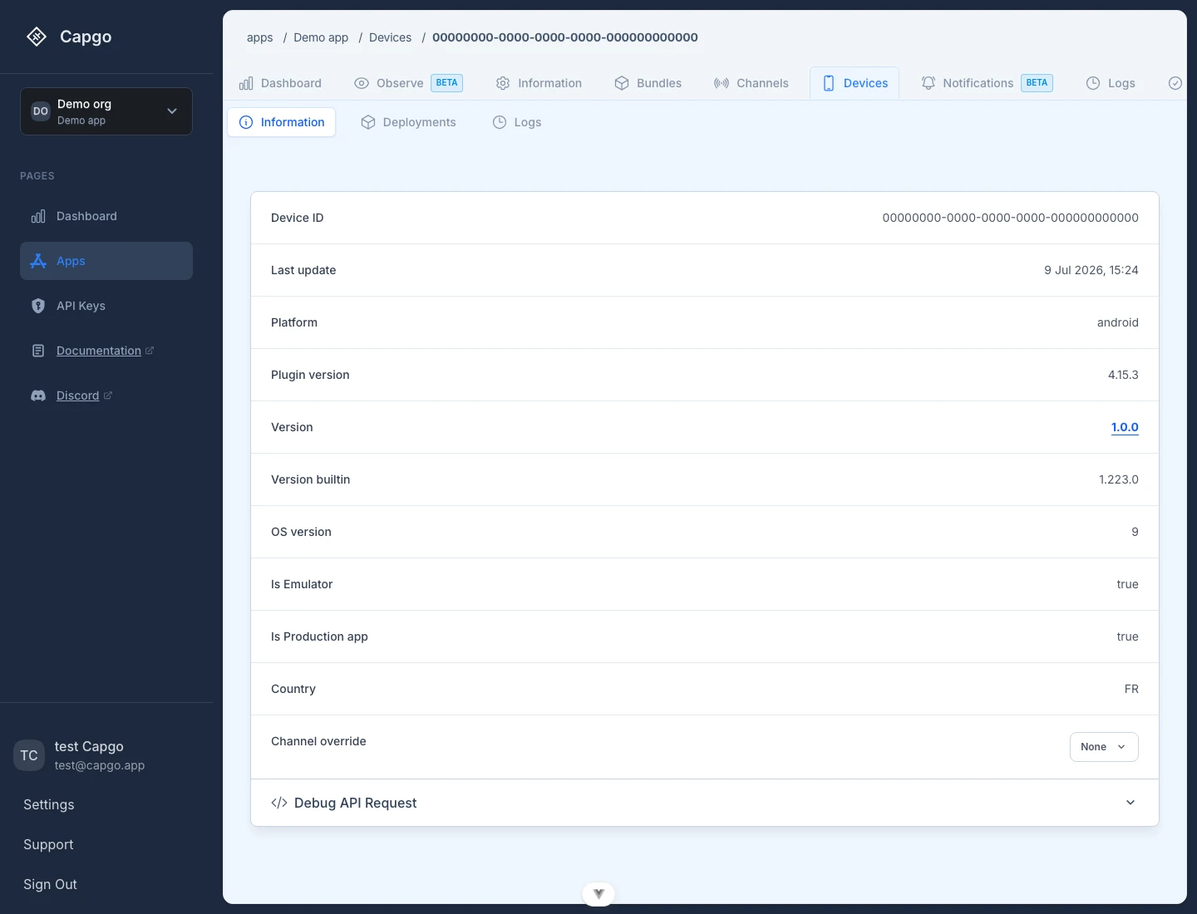Click the checkmark circle icon after Logs tab
This screenshot has height=914, width=1197.
(x=1175, y=83)
